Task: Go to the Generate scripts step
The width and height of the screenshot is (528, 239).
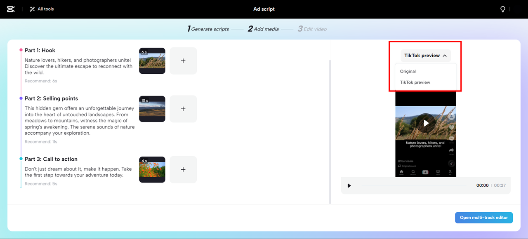Action: 207,28
